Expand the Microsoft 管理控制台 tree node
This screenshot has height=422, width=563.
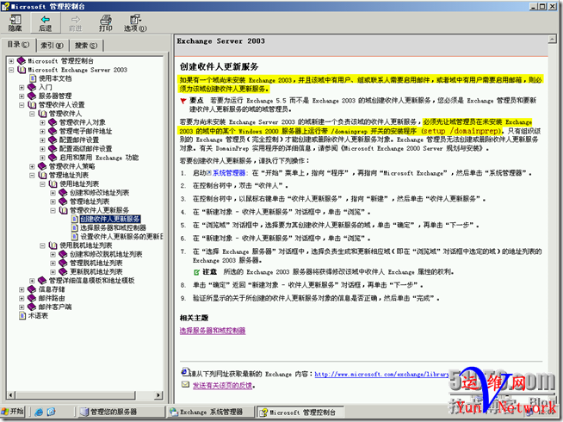click(x=11, y=61)
